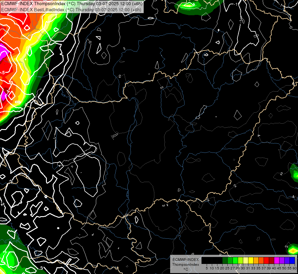Select the lime 29–30 legend swatch

click(x=240, y=260)
